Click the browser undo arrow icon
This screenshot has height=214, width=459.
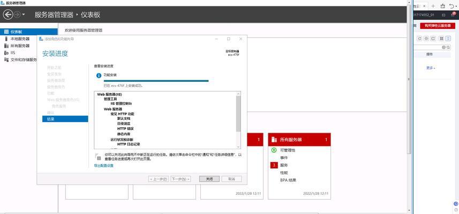point(452,6)
